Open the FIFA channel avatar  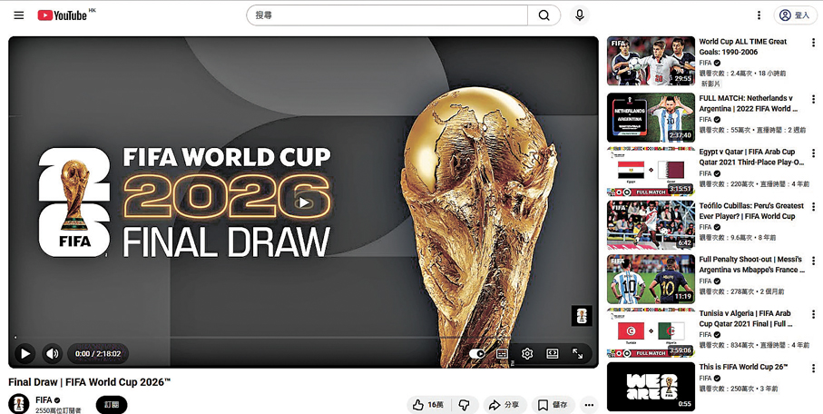click(x=19, y=403)
